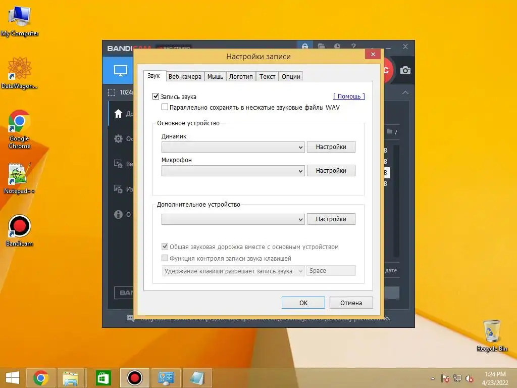
Task: Click the network tray icon
Action: (x=457, y=378)
